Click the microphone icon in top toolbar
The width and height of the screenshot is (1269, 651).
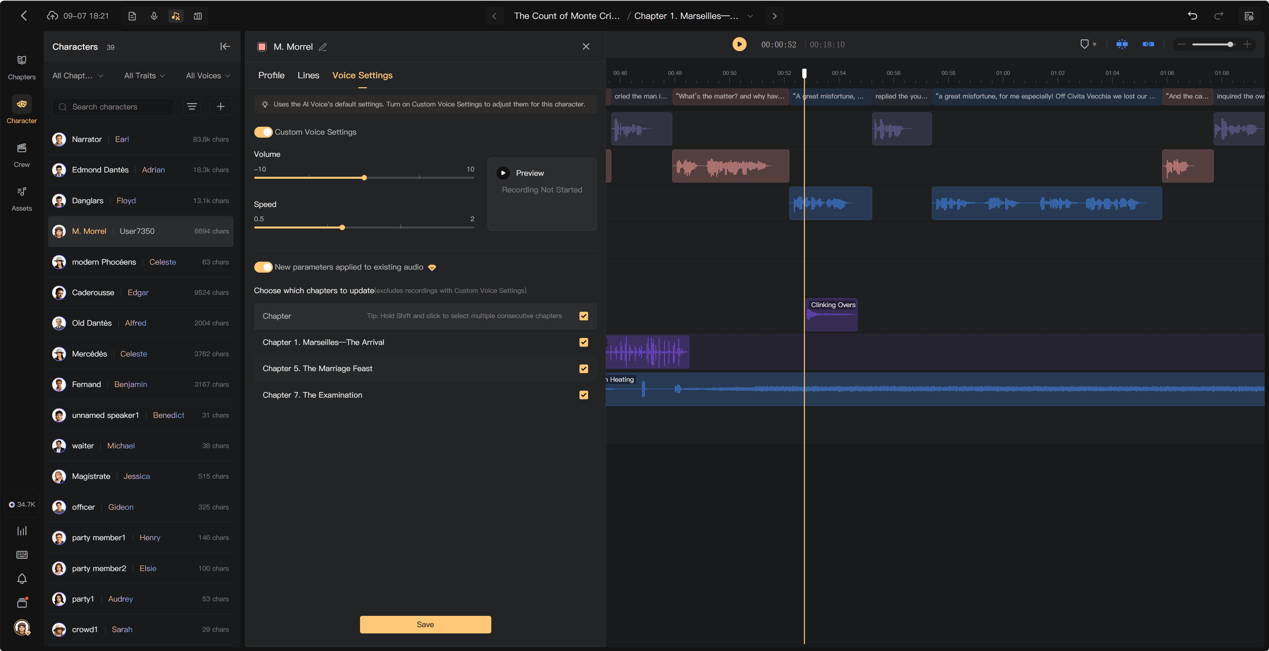154,16
